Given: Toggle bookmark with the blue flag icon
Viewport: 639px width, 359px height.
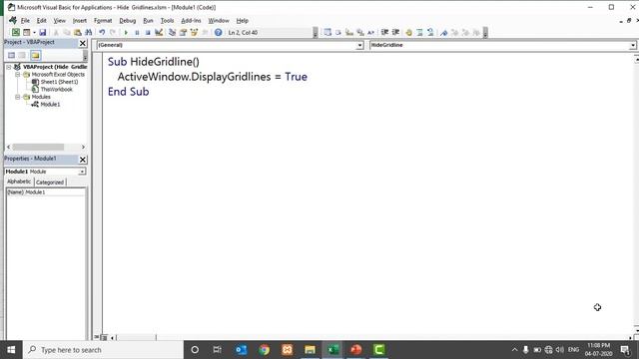Looking at the screenshot, I should tap(443, 32).
